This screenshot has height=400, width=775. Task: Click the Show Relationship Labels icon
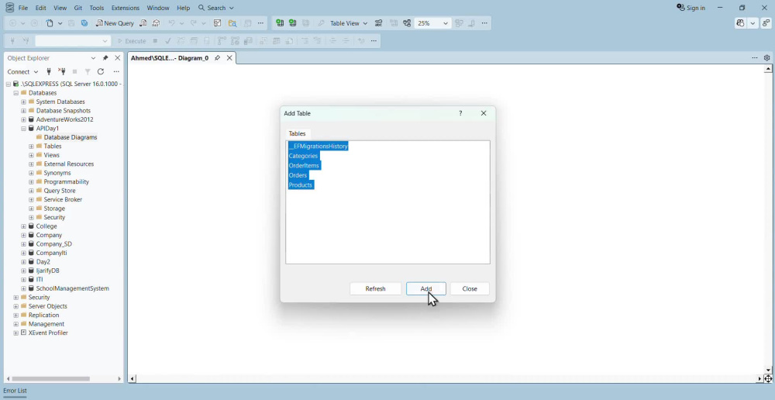(379, 23)
